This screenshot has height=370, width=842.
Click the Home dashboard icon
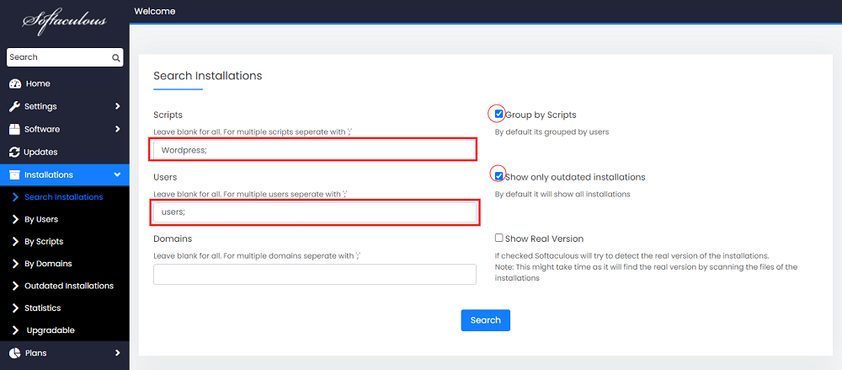click(15, 84)
